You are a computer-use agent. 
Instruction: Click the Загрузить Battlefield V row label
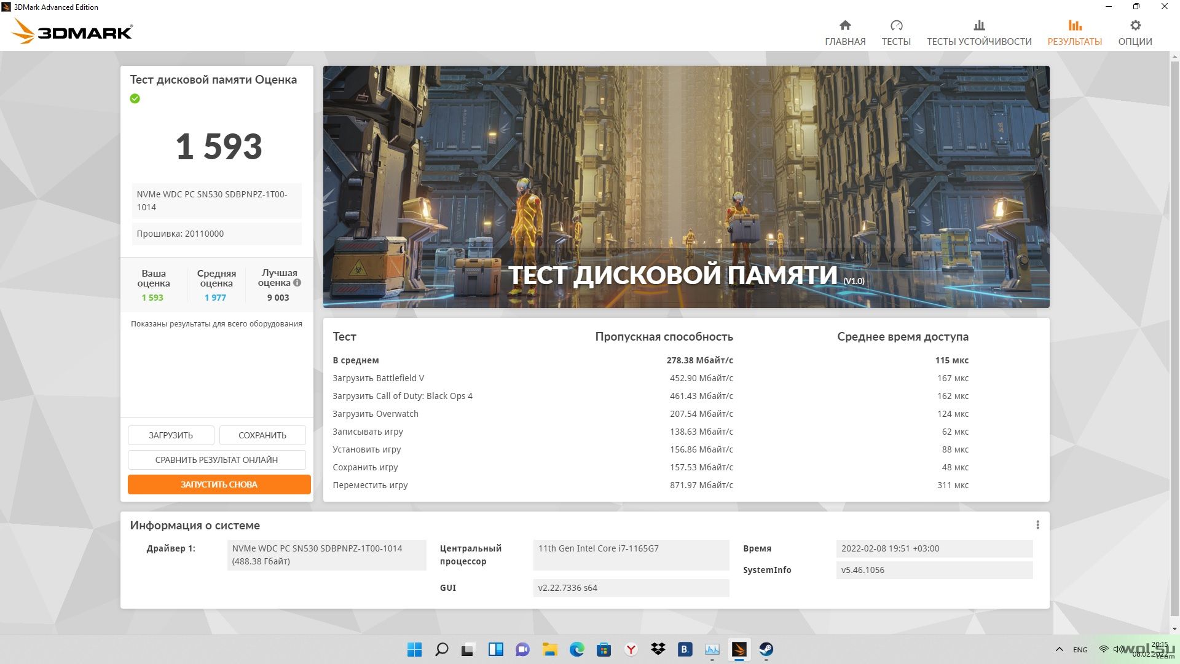[379, 378]
